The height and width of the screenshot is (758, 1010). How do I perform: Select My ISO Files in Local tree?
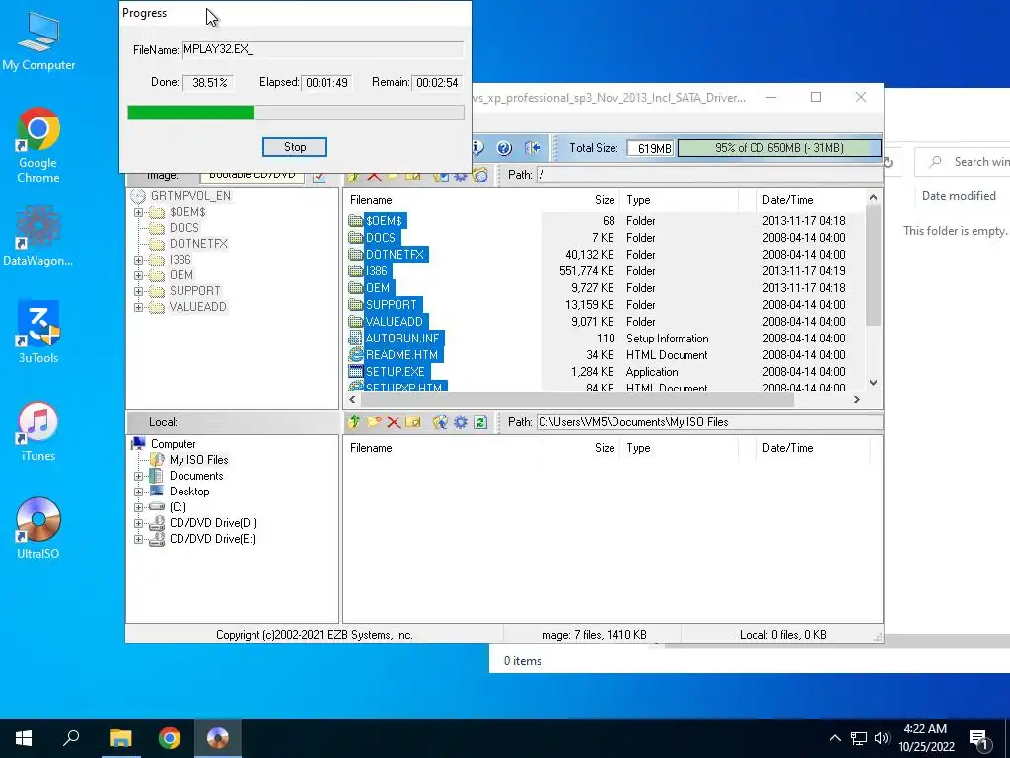pos(198,460)
